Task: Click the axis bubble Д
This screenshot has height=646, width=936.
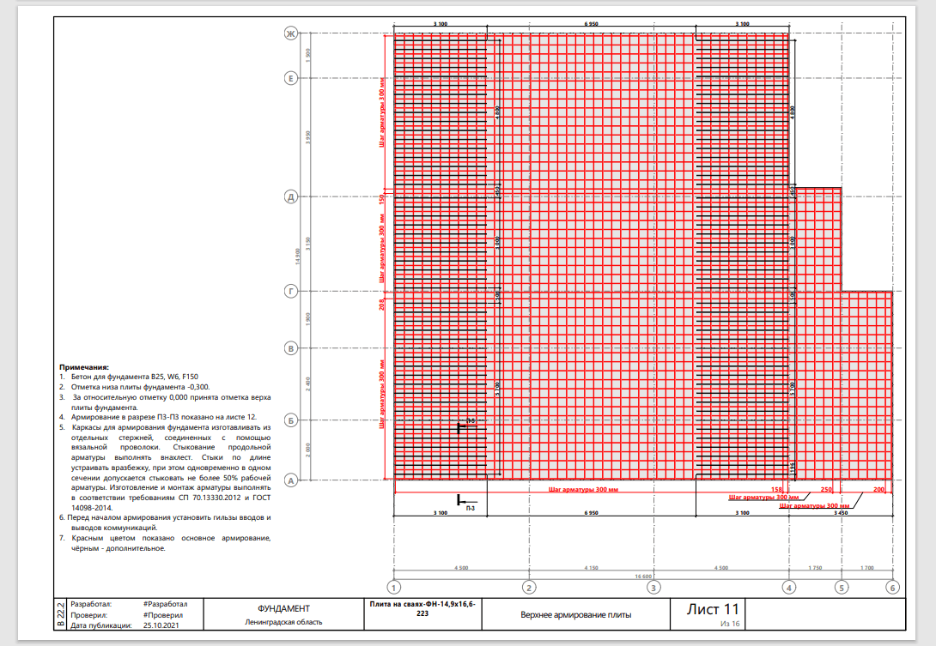Action: click(x=291, y=196)
